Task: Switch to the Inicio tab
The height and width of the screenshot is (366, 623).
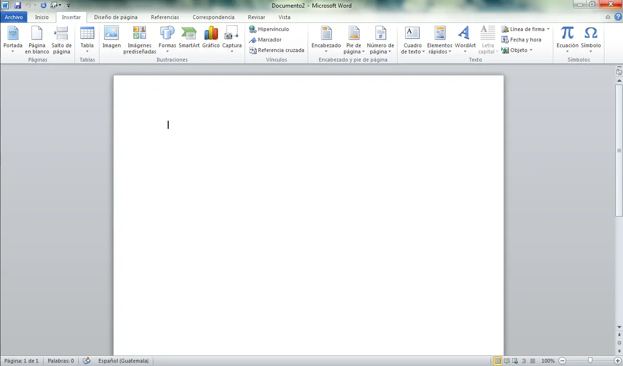Action: coord(42,17)
